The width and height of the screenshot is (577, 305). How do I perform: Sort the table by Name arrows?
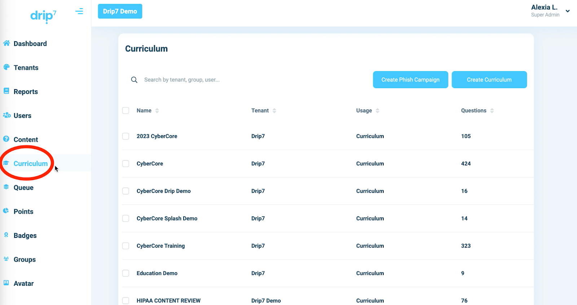tap(157, 110)
